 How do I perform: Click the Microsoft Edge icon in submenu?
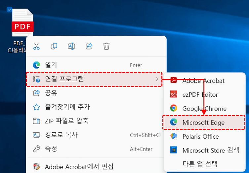174,122
